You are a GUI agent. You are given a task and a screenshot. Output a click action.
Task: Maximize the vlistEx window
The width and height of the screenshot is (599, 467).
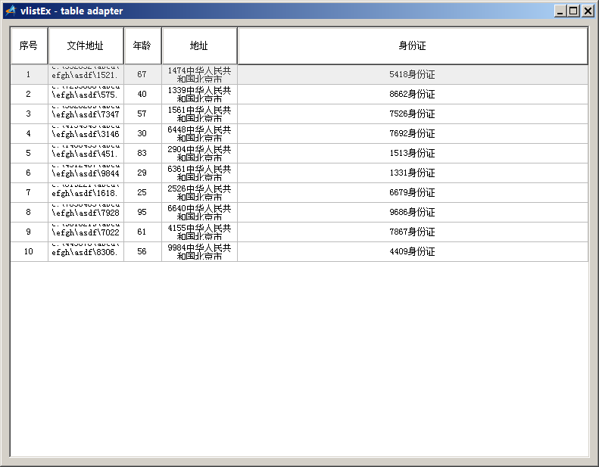tap(573, 11)
